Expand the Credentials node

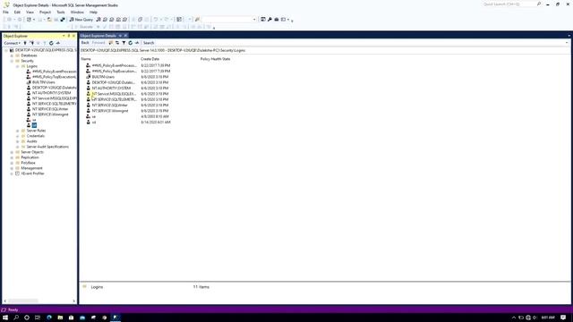click(18, 136)
